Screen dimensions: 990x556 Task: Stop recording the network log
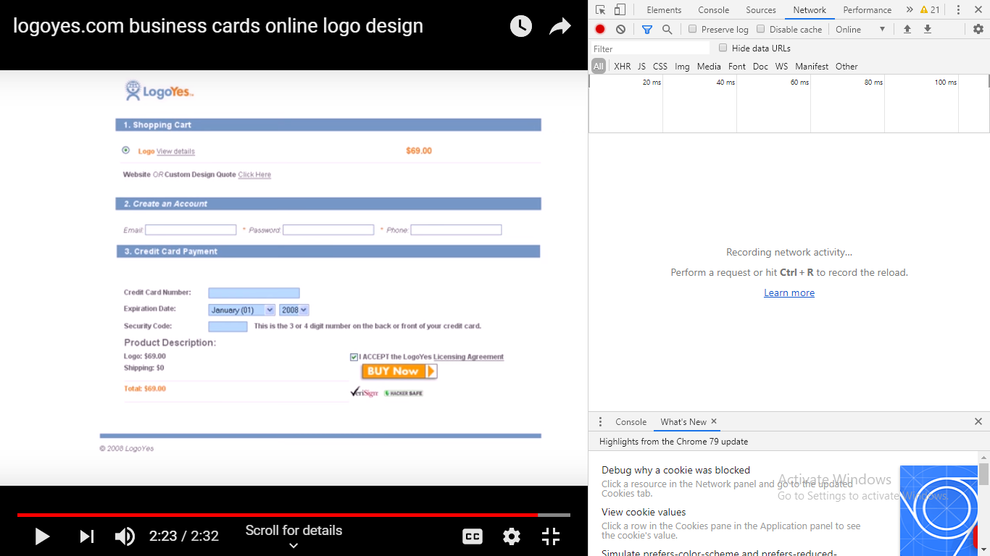(600, 30)
